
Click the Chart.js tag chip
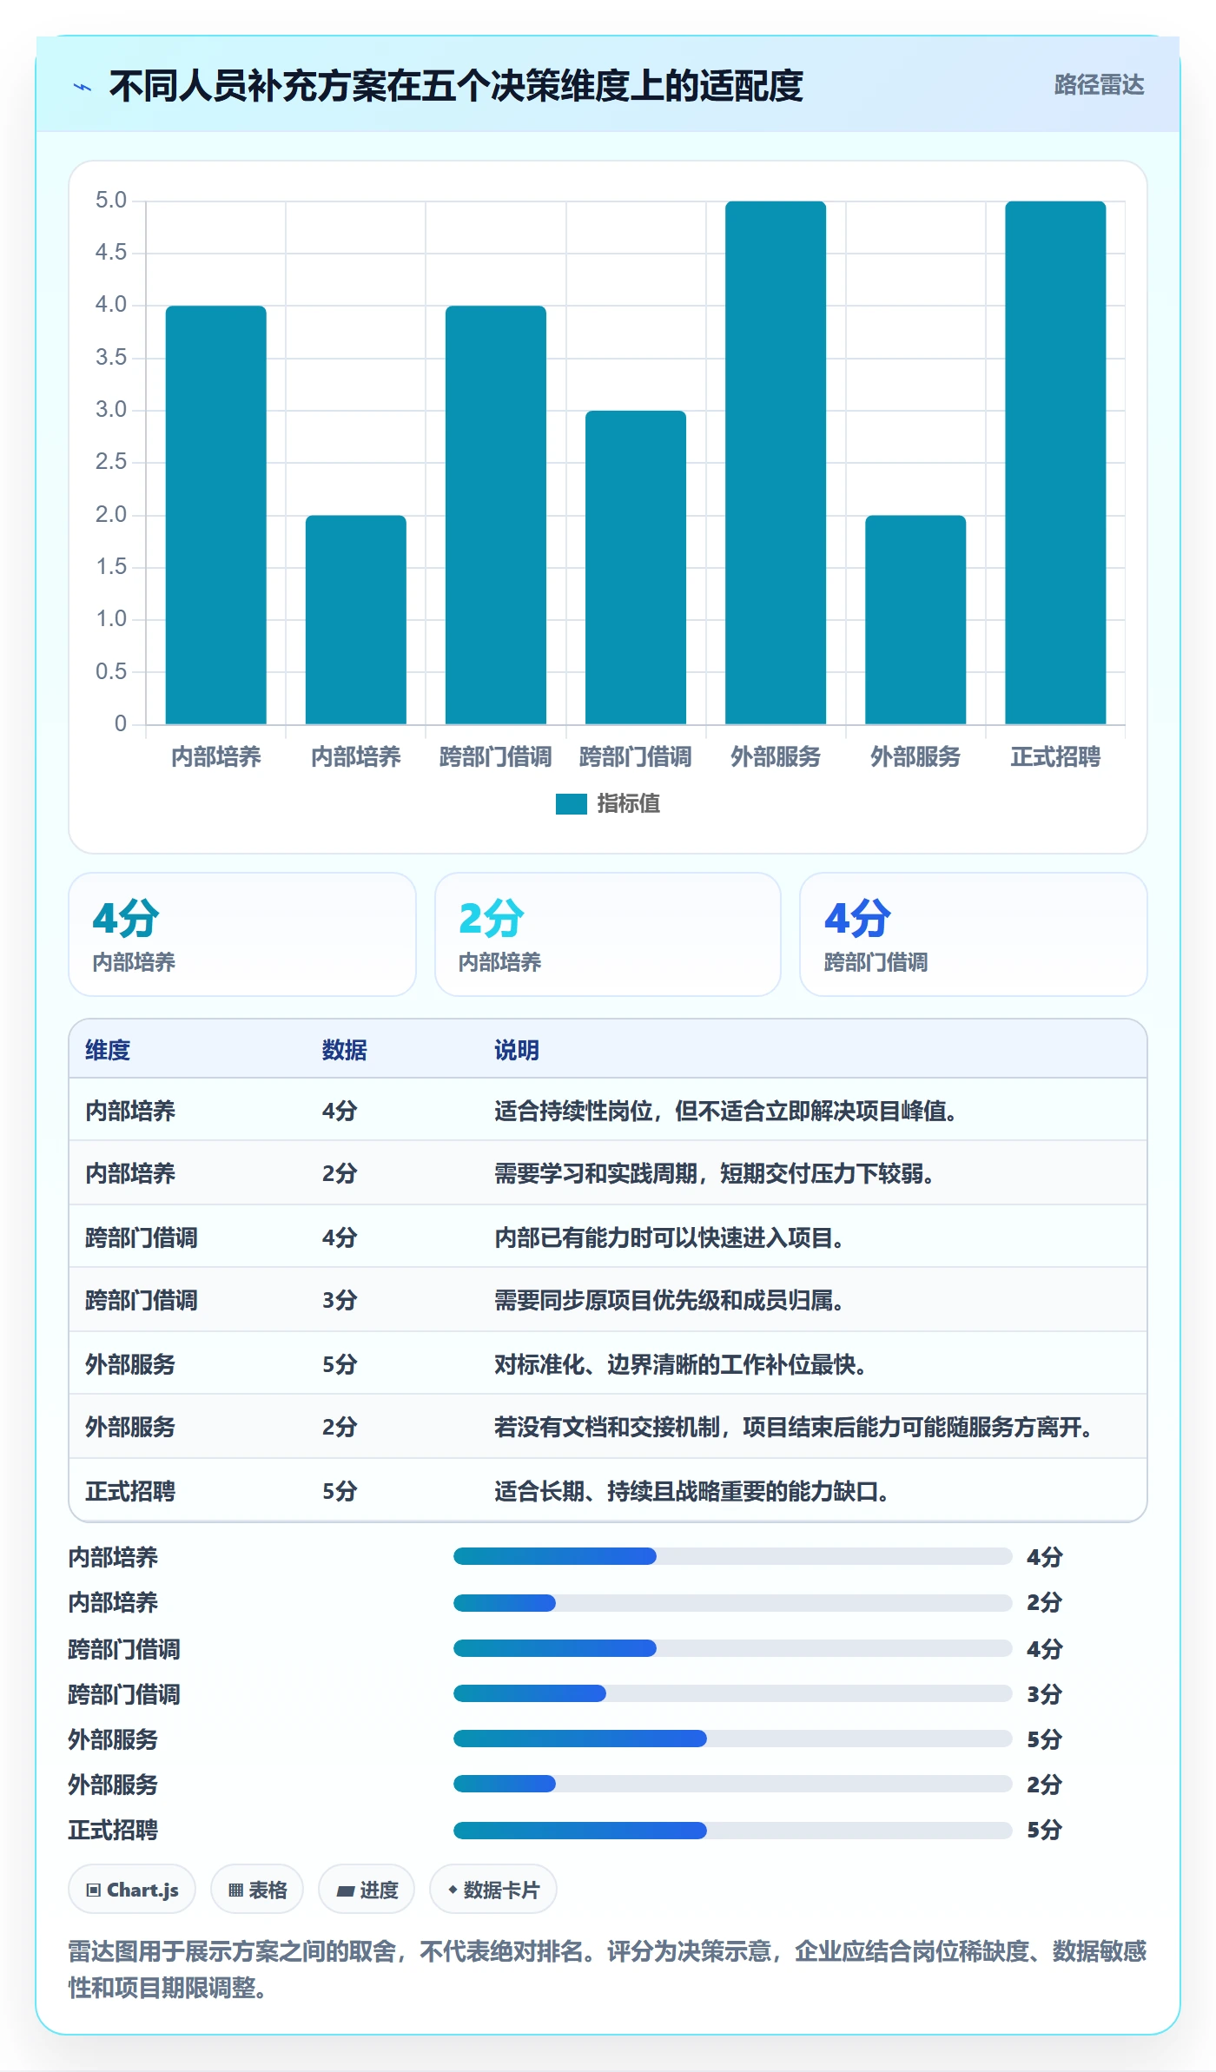click(132, 1890)
